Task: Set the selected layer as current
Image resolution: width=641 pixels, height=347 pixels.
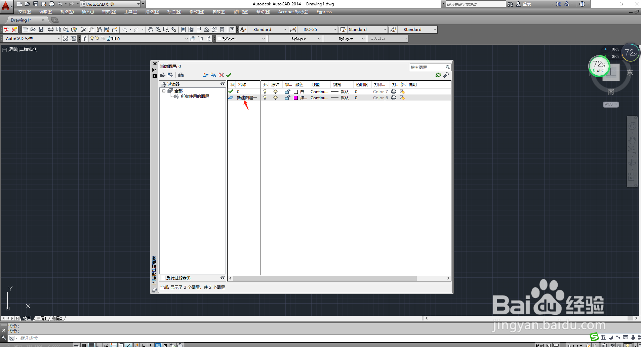Action: pyautogui.click(x=229, y=75)
